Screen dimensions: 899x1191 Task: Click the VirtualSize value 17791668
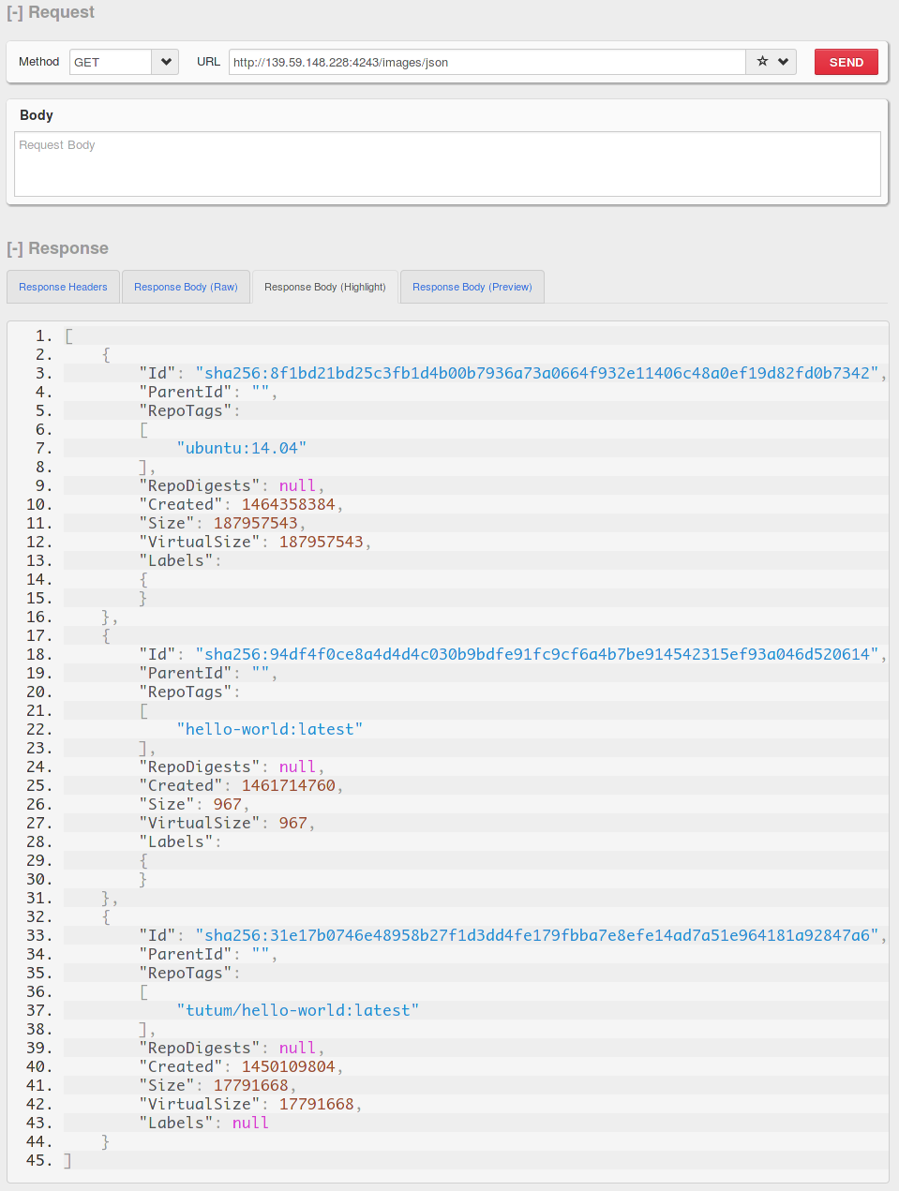[317, 1104]
